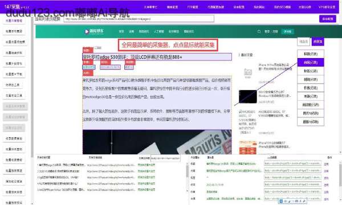The width and height of the screenshot is (342, 205).
Task: Select first row 摩托罗拉edge S30 in article list
Action: 61,165
